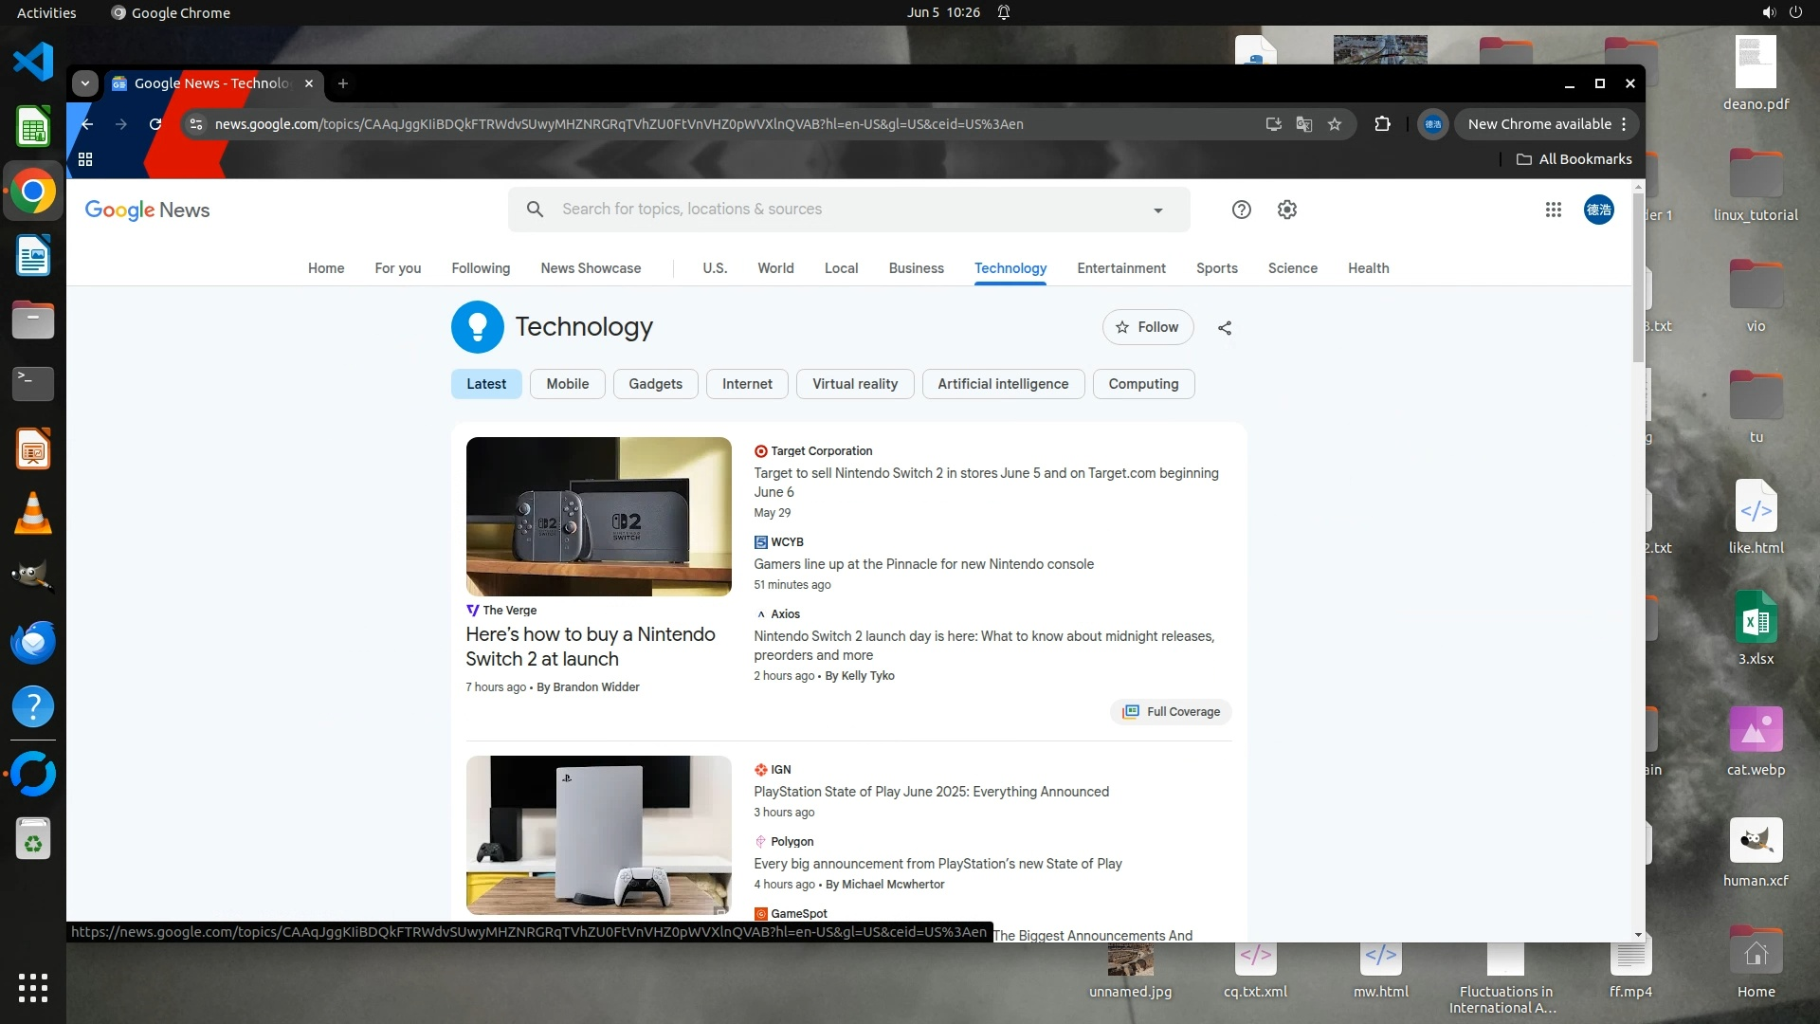Share the Technology topic

tap(1225, 328)
